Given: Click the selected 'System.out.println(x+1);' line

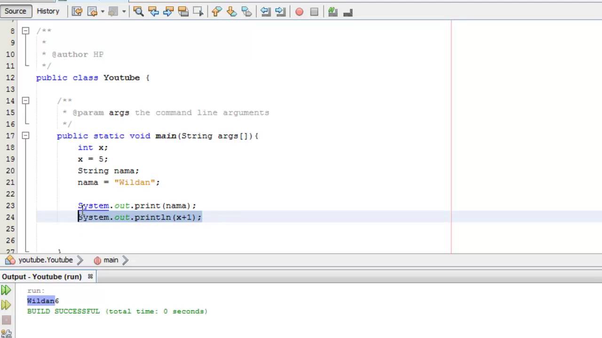Looking at the screenshot, I should (140, 217).
